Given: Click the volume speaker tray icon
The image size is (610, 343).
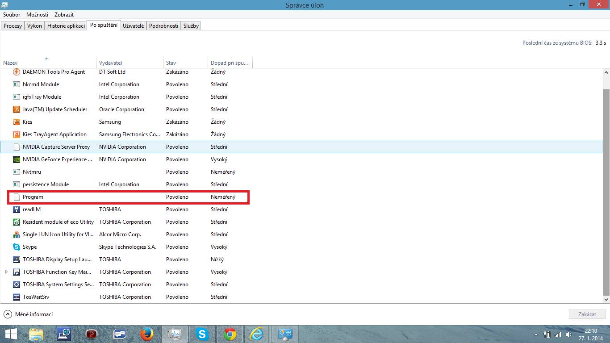Looking at the screenshot, I should tap(568, 334).
